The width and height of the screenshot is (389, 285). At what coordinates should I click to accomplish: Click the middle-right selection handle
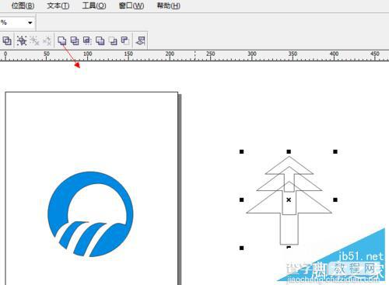[x=335, y=200]
